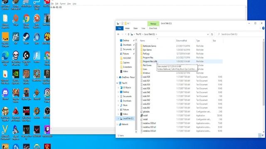Go up one folder level in Explorer
This screenshot has height=149, width=266.
(128, 34)
